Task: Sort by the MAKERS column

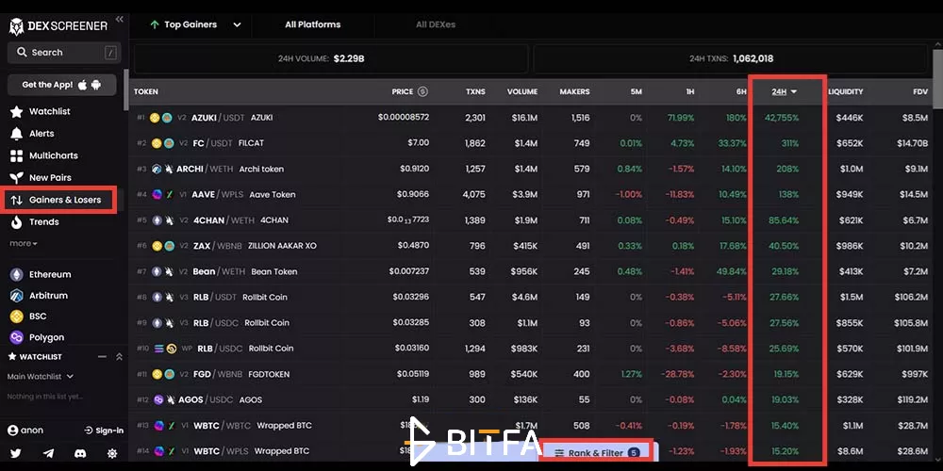Action: point(574,92)
